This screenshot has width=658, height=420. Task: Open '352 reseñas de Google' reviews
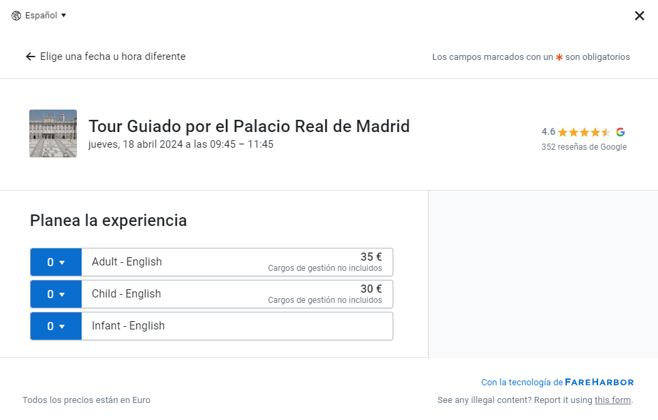584,147
